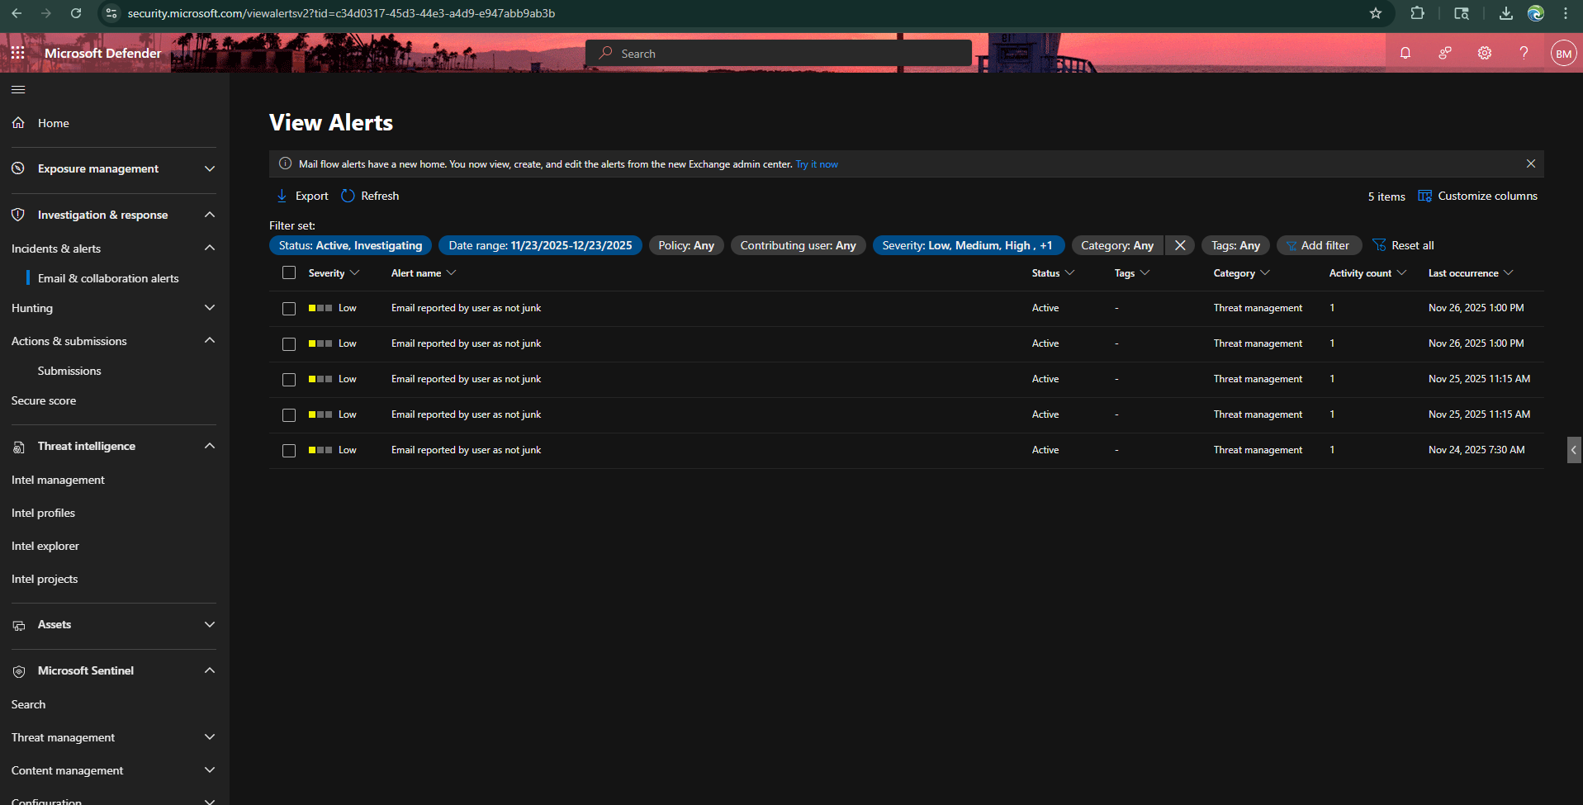Expand the Exposure management section
This screenshot has height=805, width=1583.
tap(209, 168)
